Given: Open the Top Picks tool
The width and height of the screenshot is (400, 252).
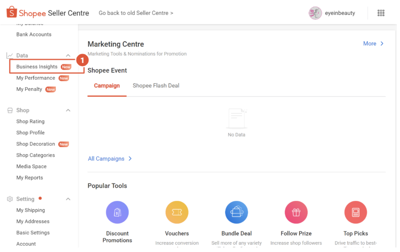Looking at the screenshot, I should point(356,212).
